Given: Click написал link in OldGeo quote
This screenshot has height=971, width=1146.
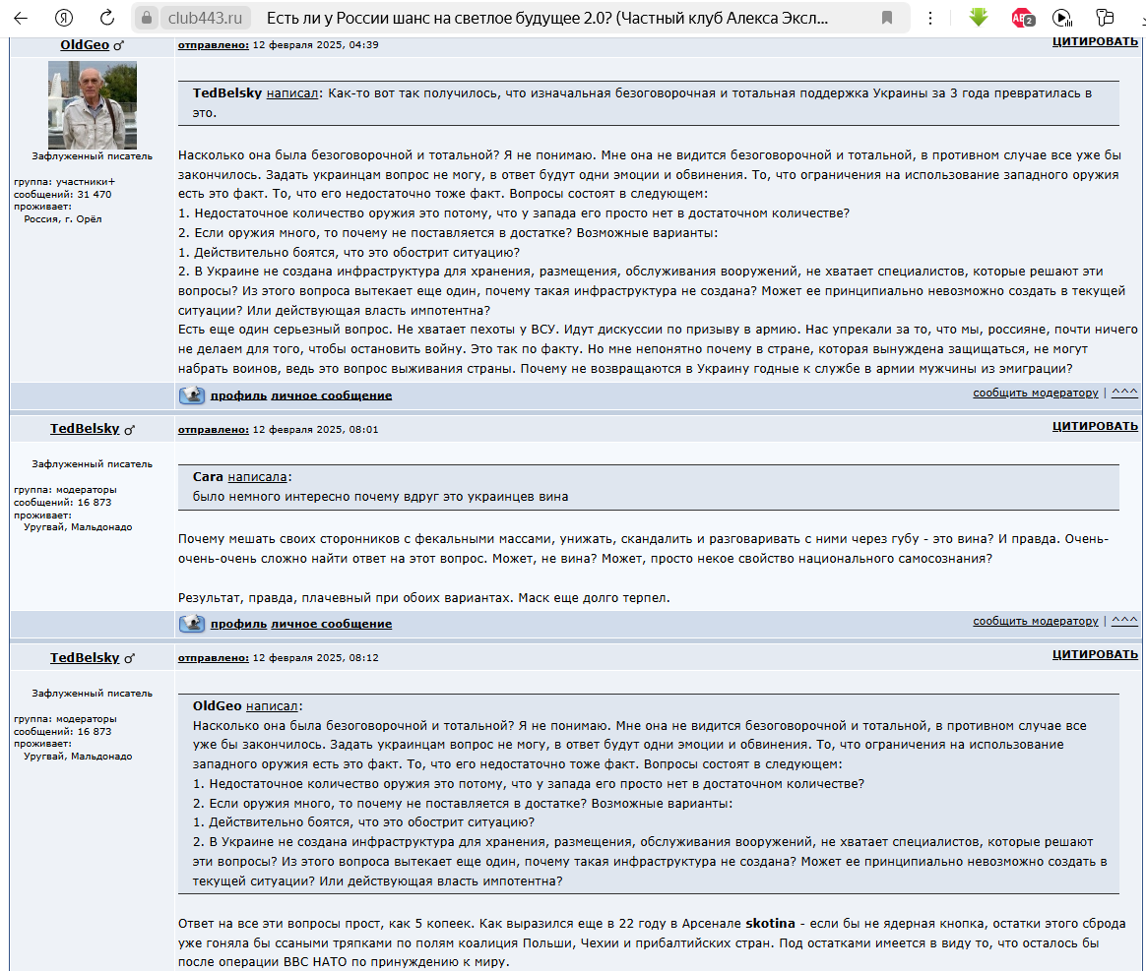Looking at the screenshot, I should (x=272, y=706).
